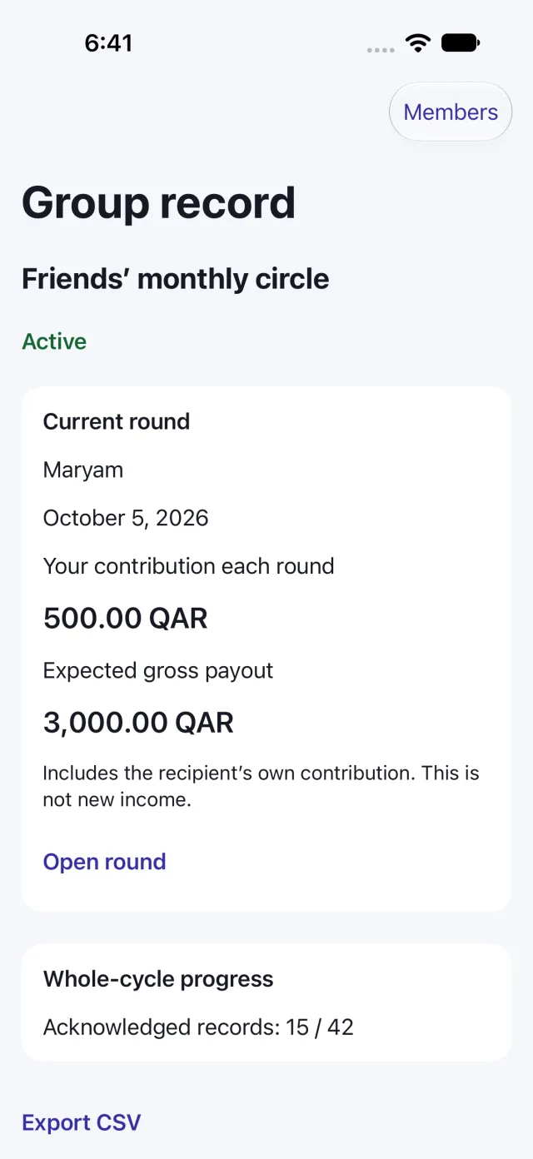Export CSV of the group record

tap(82, 1122)
